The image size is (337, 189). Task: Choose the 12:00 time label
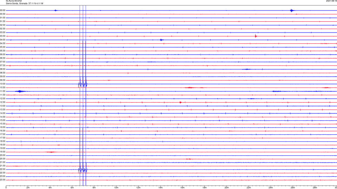(x=2, y=99)
